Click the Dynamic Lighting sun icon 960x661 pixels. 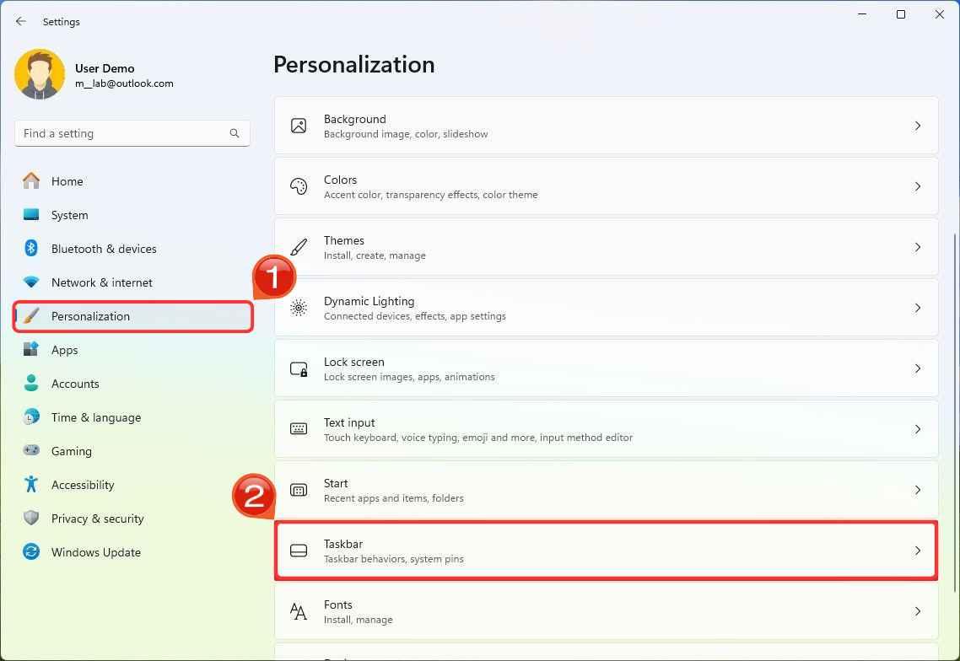299,308
